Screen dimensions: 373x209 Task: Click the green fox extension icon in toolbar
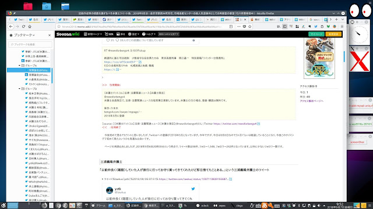(328, 27)
